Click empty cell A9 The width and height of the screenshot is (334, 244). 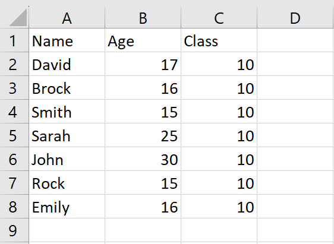coord(67,230)
